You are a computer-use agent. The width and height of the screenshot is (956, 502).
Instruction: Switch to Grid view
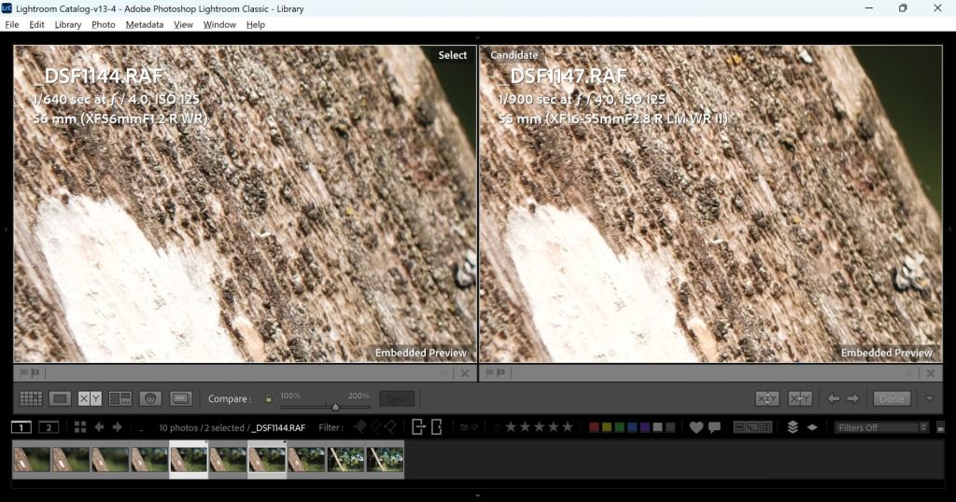click(31, 398)
